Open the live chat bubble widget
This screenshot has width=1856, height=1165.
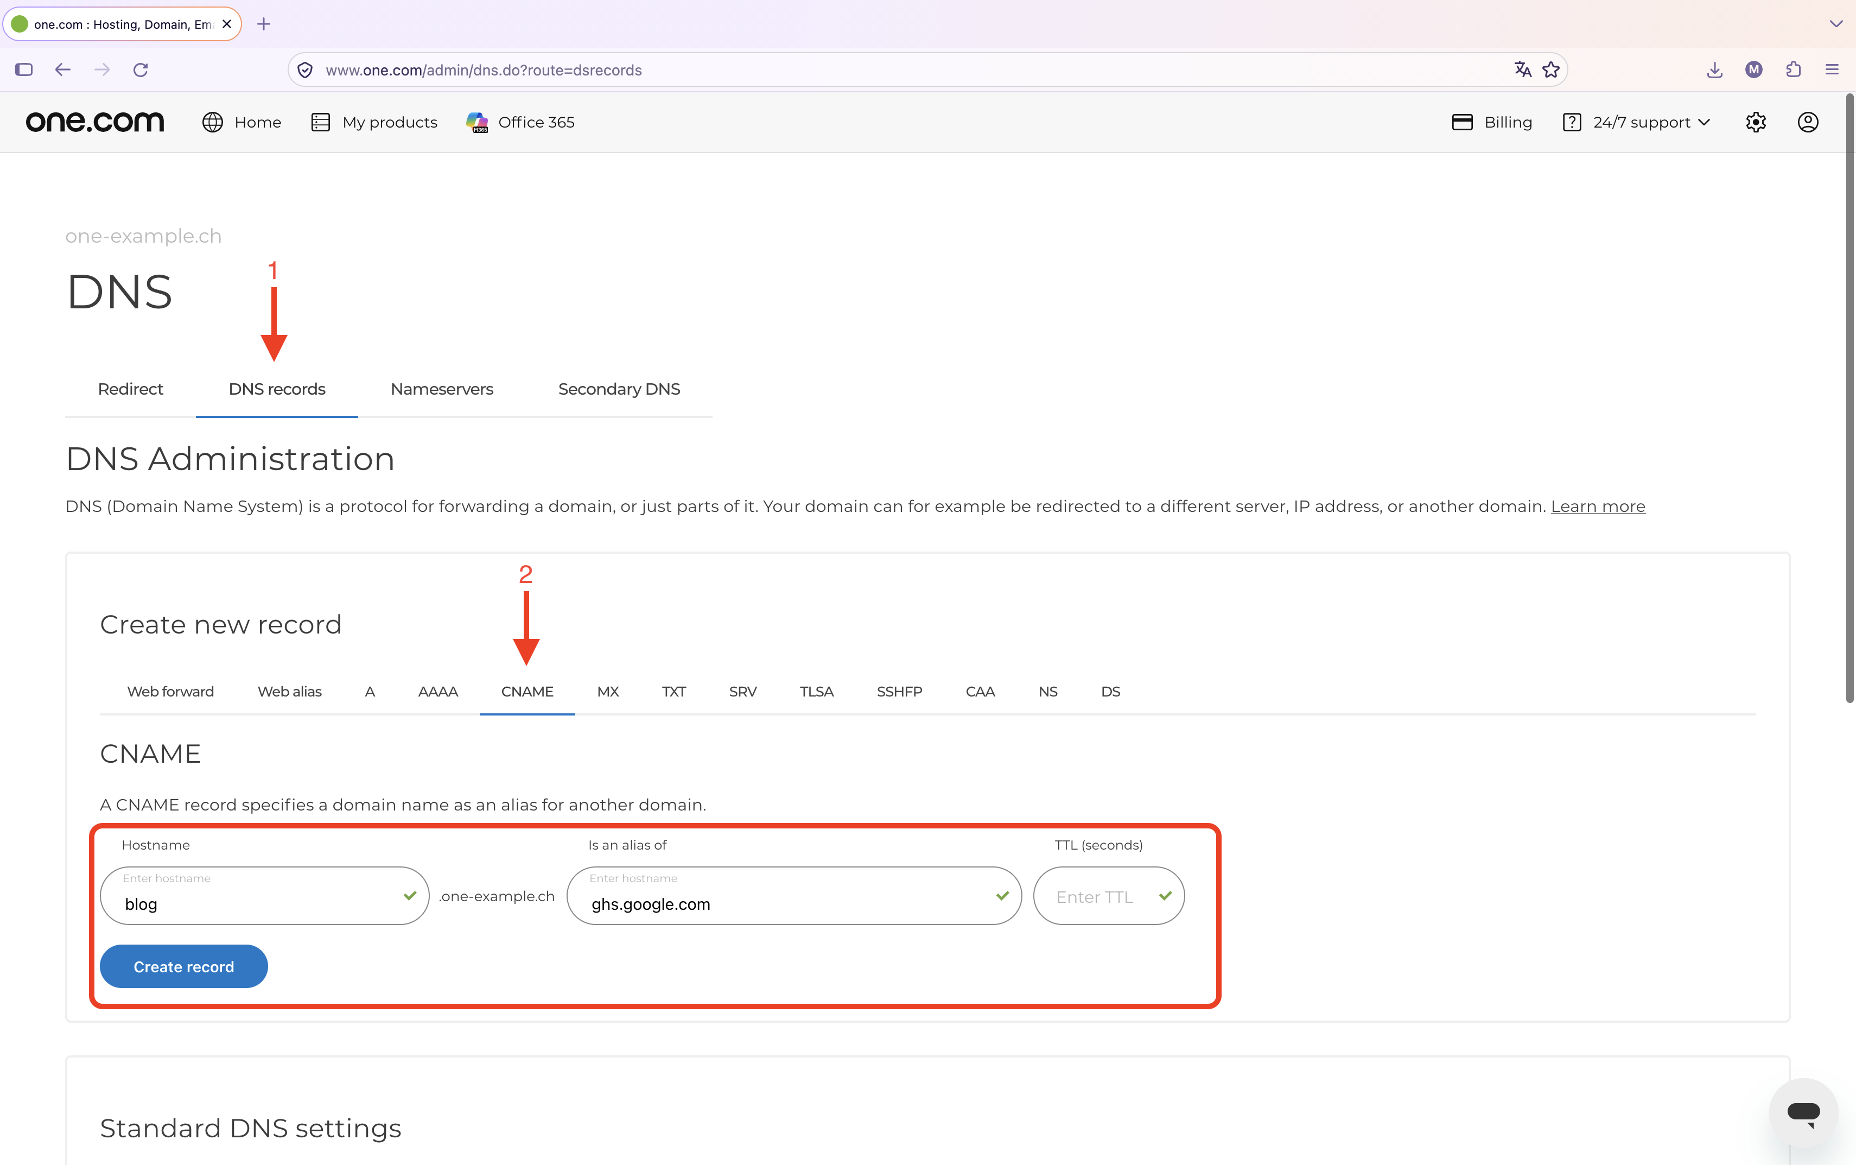pos(1804,1112)
